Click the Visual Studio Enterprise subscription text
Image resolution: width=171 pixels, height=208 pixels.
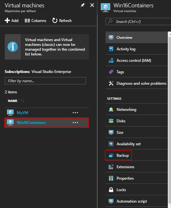click(51, 72)
